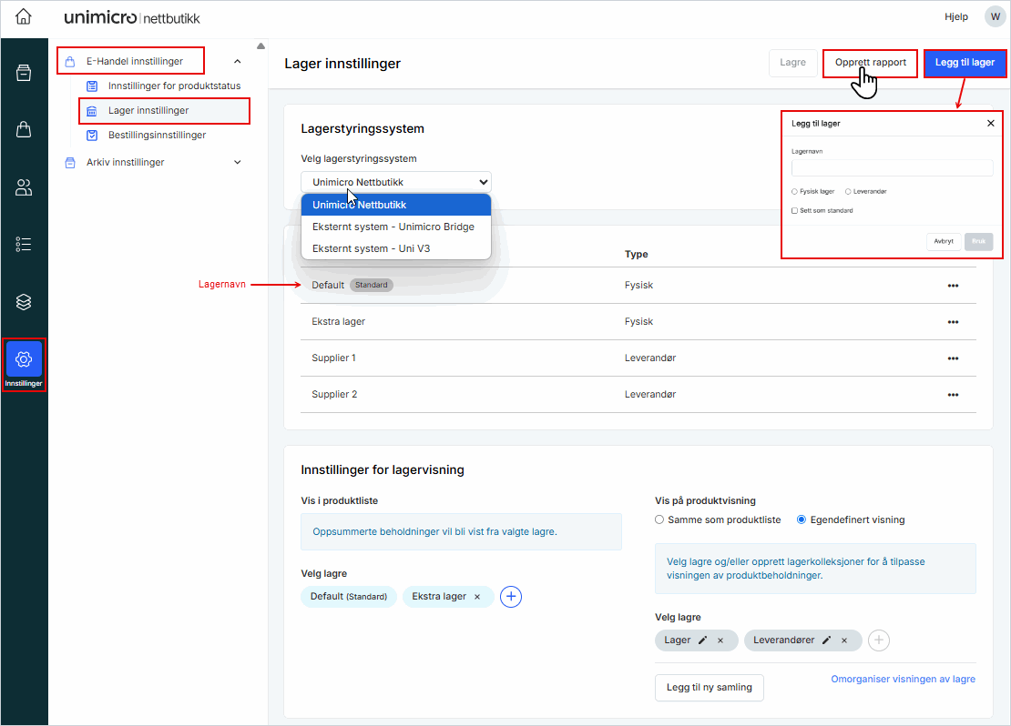Tick the Sett som standard checkbox
The image size is (1011, 726).
[794, 210]
